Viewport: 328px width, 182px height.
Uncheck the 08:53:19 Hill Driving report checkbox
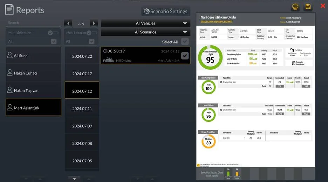(x=185, y=56)
